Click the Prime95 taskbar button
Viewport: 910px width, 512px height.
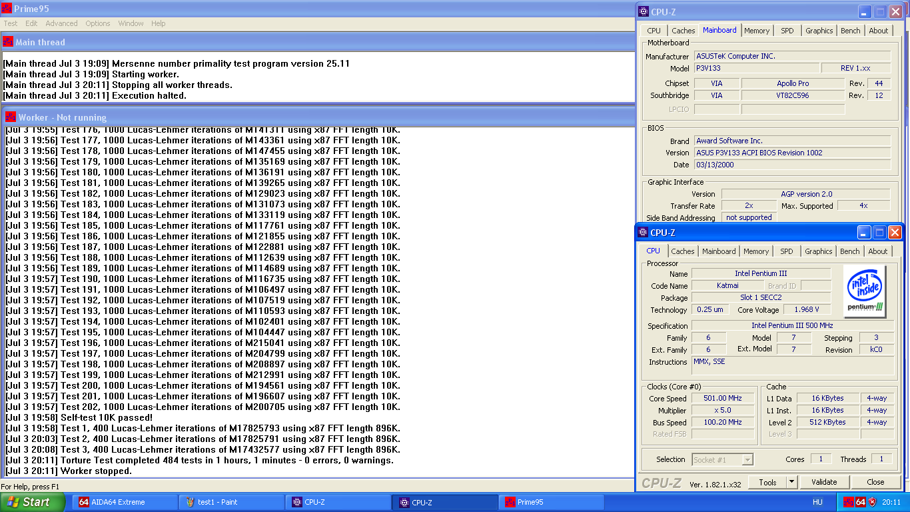click(x=552, y=502)
